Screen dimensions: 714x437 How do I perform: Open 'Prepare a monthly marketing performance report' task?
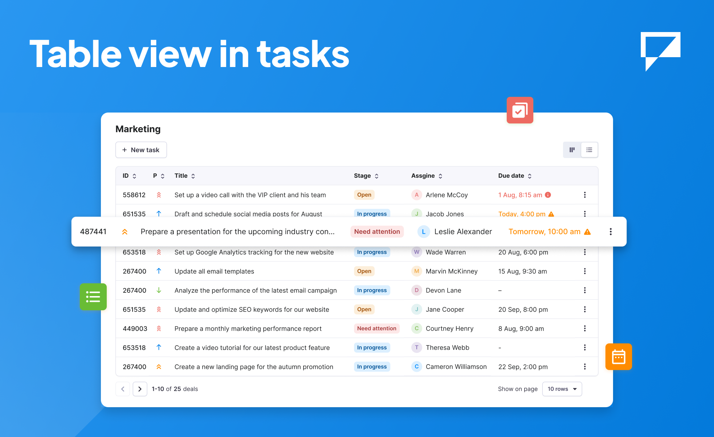point(248,328)
